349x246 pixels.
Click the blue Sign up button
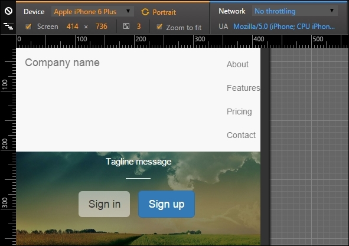pos(167,204)
